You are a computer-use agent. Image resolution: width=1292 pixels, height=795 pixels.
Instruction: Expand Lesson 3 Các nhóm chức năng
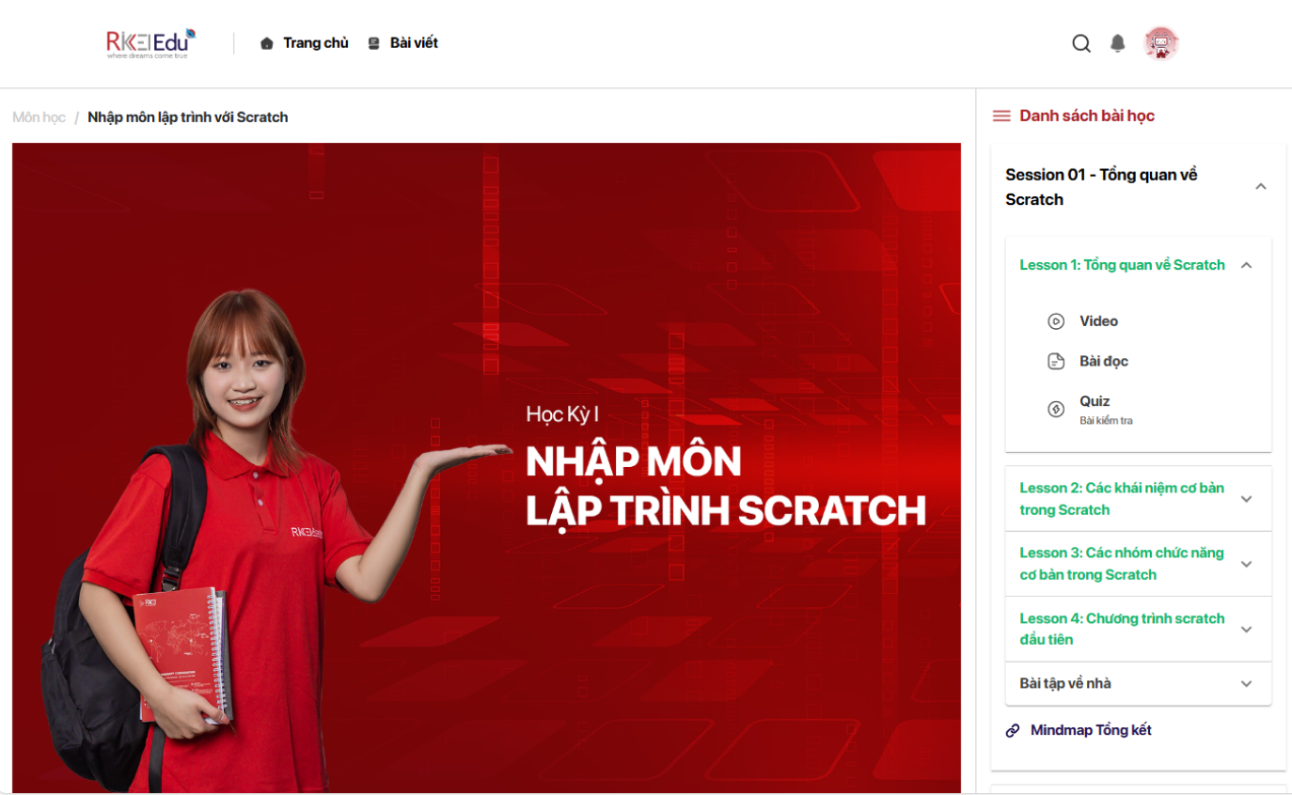tap(1247, 564)
